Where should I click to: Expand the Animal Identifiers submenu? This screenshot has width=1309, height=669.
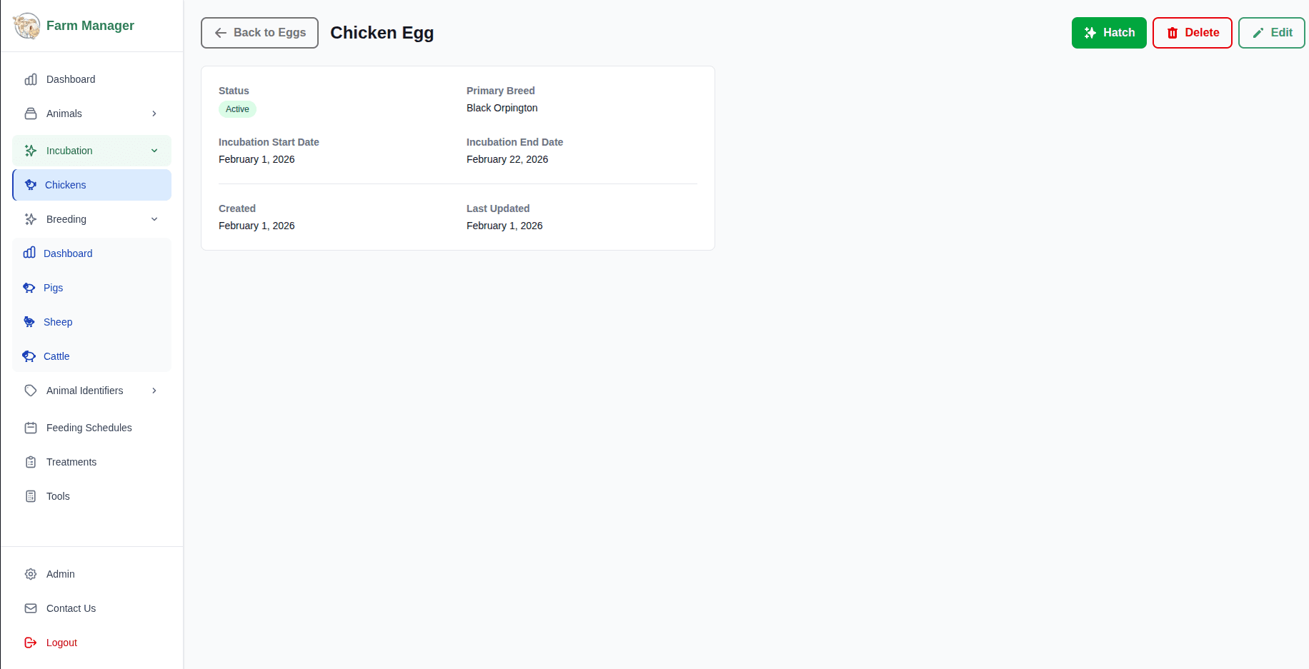point(154,391)
